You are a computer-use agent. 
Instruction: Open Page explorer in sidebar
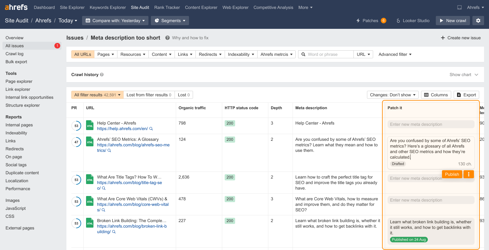pos(19,81)
